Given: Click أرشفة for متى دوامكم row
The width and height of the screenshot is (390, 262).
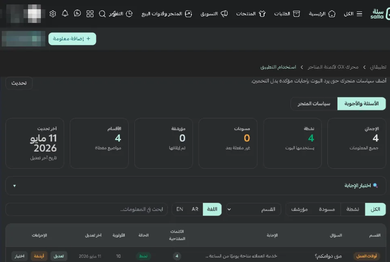Looking at the screenshot, I should tap(39, 256).
